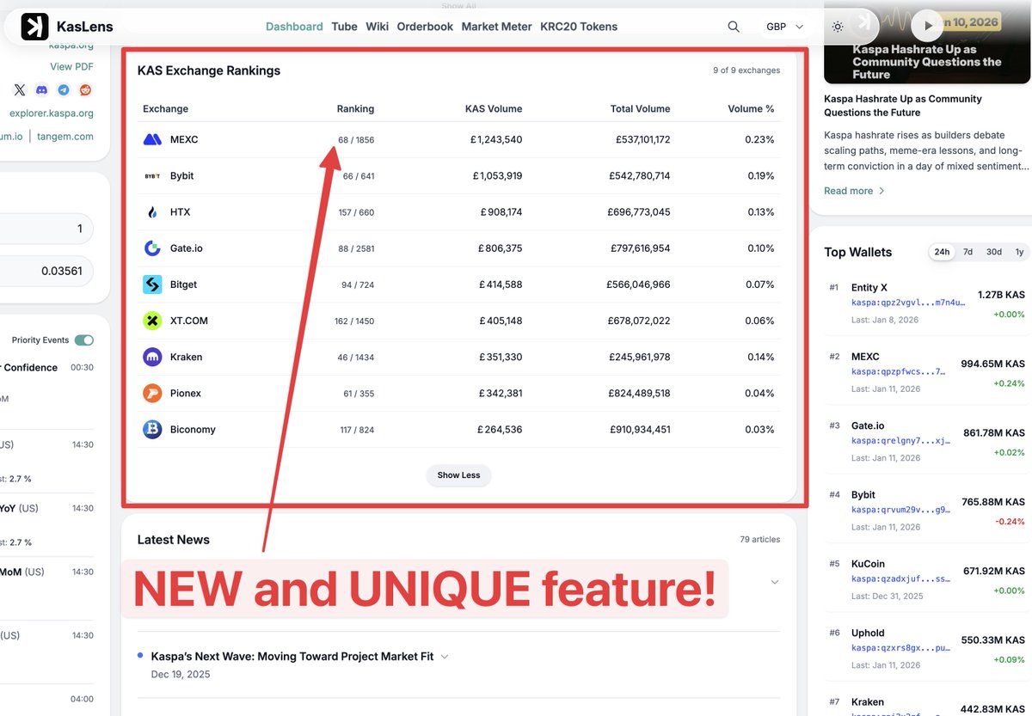
Task: Select the 30d Top Wallets range
Action: (994, 252)
